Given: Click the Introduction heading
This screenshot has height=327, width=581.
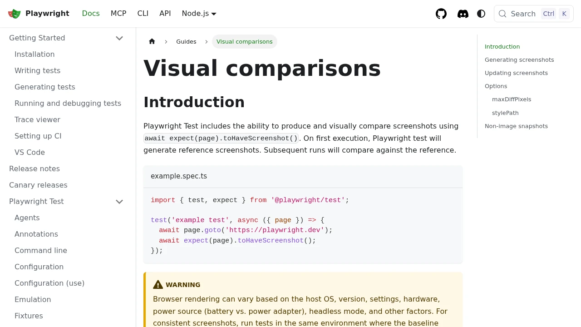Looking at the screenshot, I should [x=194, y=102].
